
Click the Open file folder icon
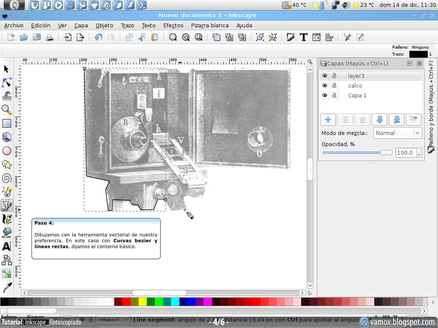click(x=24, y=37)
